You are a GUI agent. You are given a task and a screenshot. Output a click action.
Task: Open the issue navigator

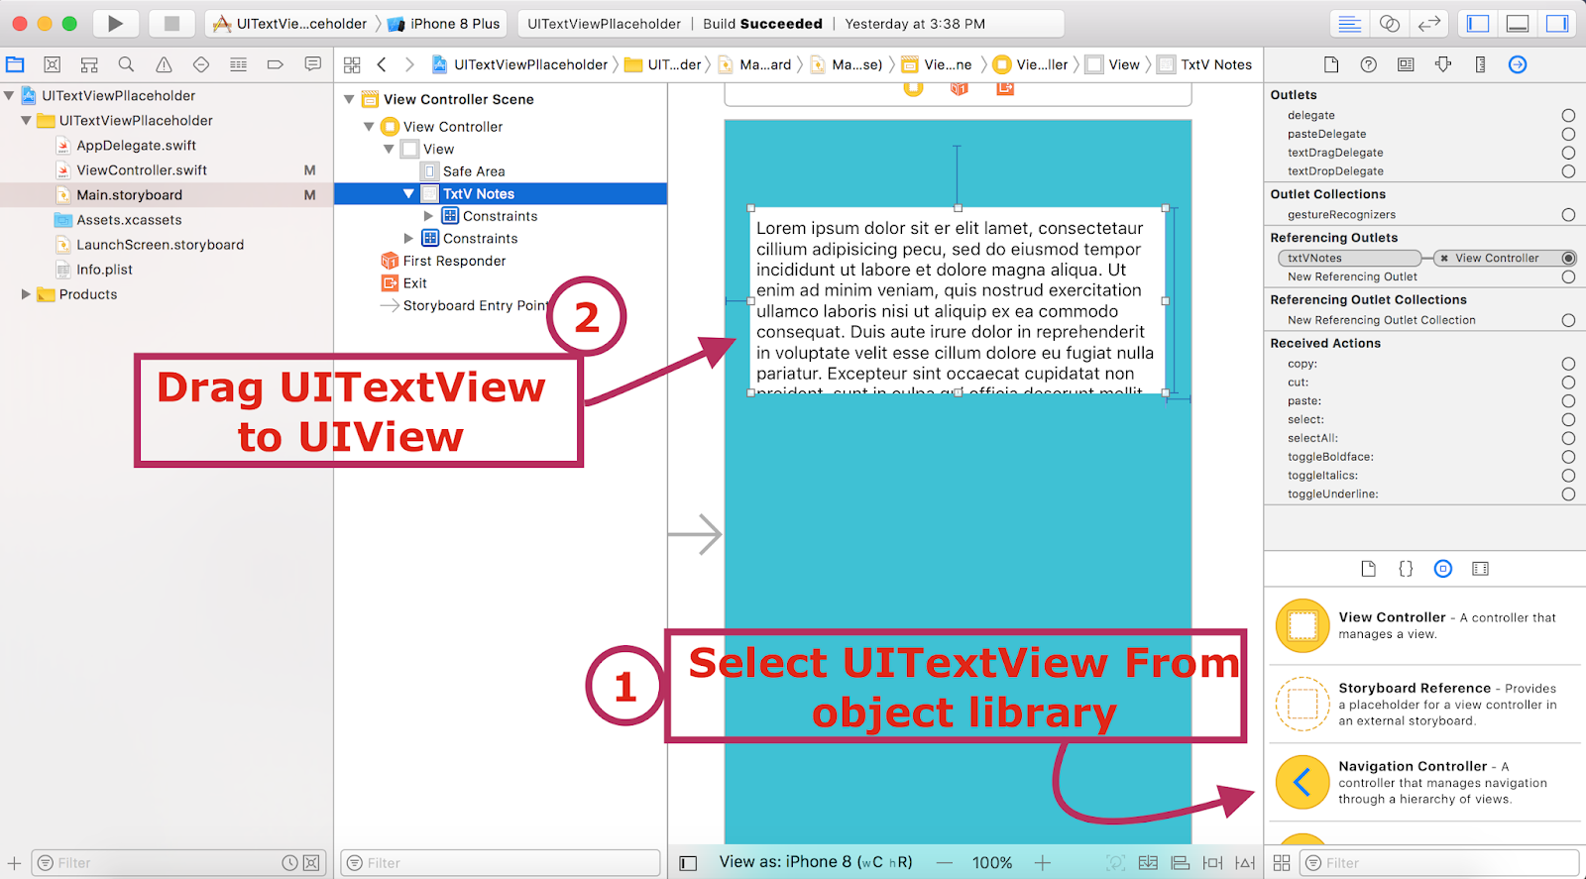(x=164, y=64)
